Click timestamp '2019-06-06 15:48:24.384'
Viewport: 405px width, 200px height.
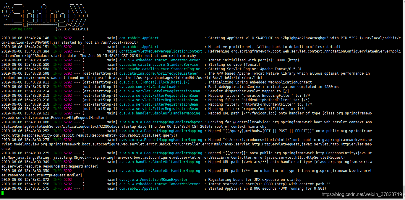(25, 51)
